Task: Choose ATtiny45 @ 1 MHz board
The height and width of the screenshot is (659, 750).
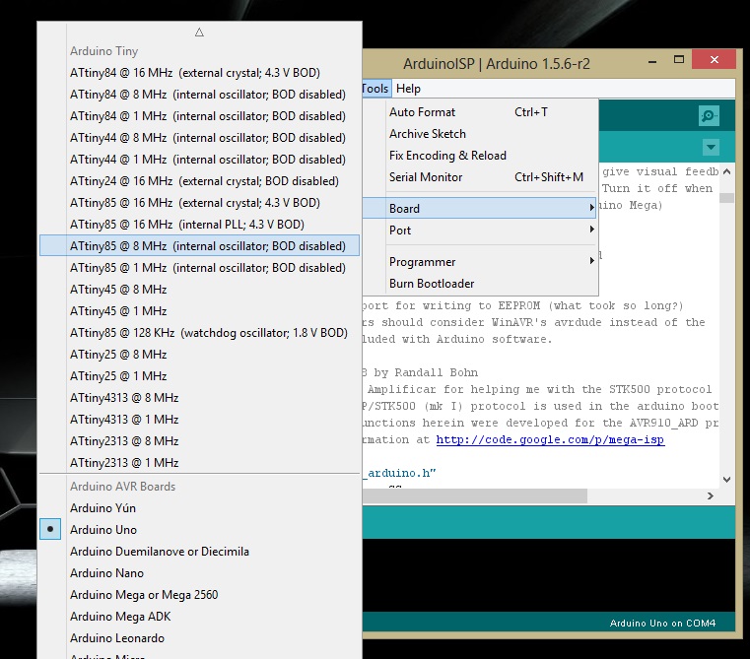Action: (x=199, y=311)
